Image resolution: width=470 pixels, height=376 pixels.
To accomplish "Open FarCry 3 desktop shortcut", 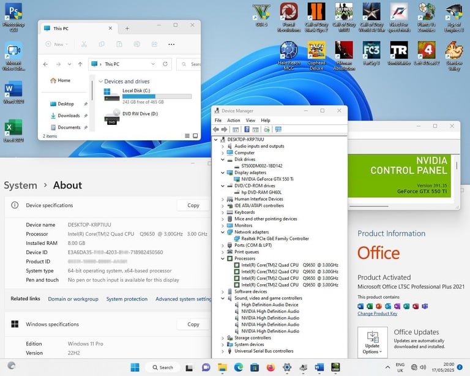I will (x=371, y=53).
